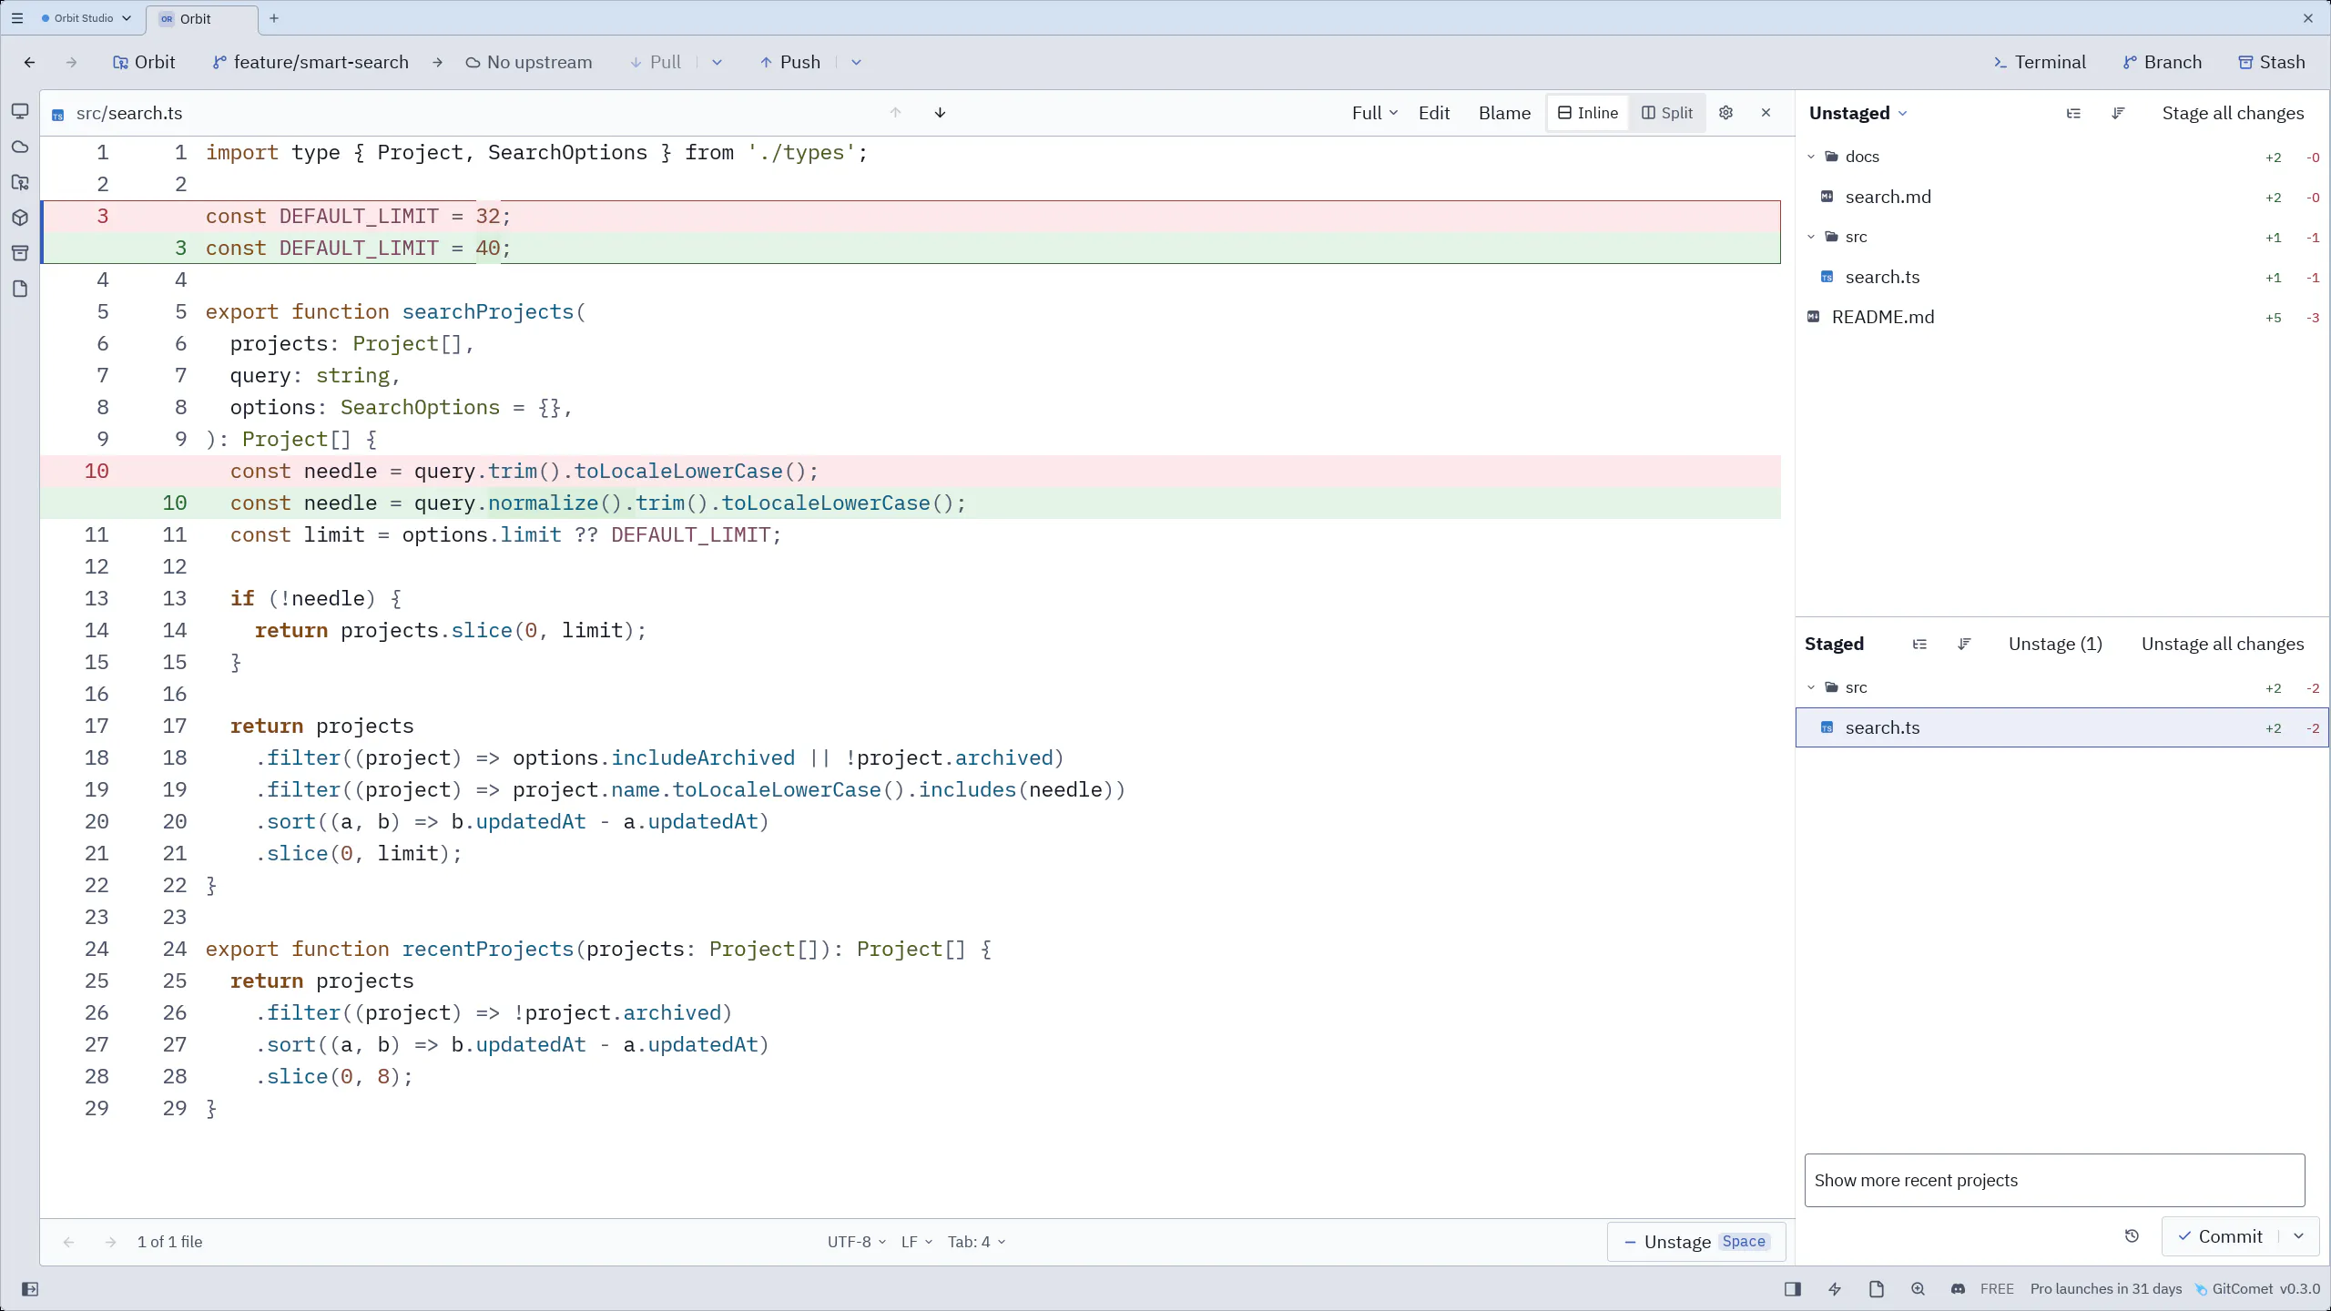Image resolution: width=2331 pixels, height=1311 pixels.
Task: Click sort icon in Staged header
Action: point(1964,645)
